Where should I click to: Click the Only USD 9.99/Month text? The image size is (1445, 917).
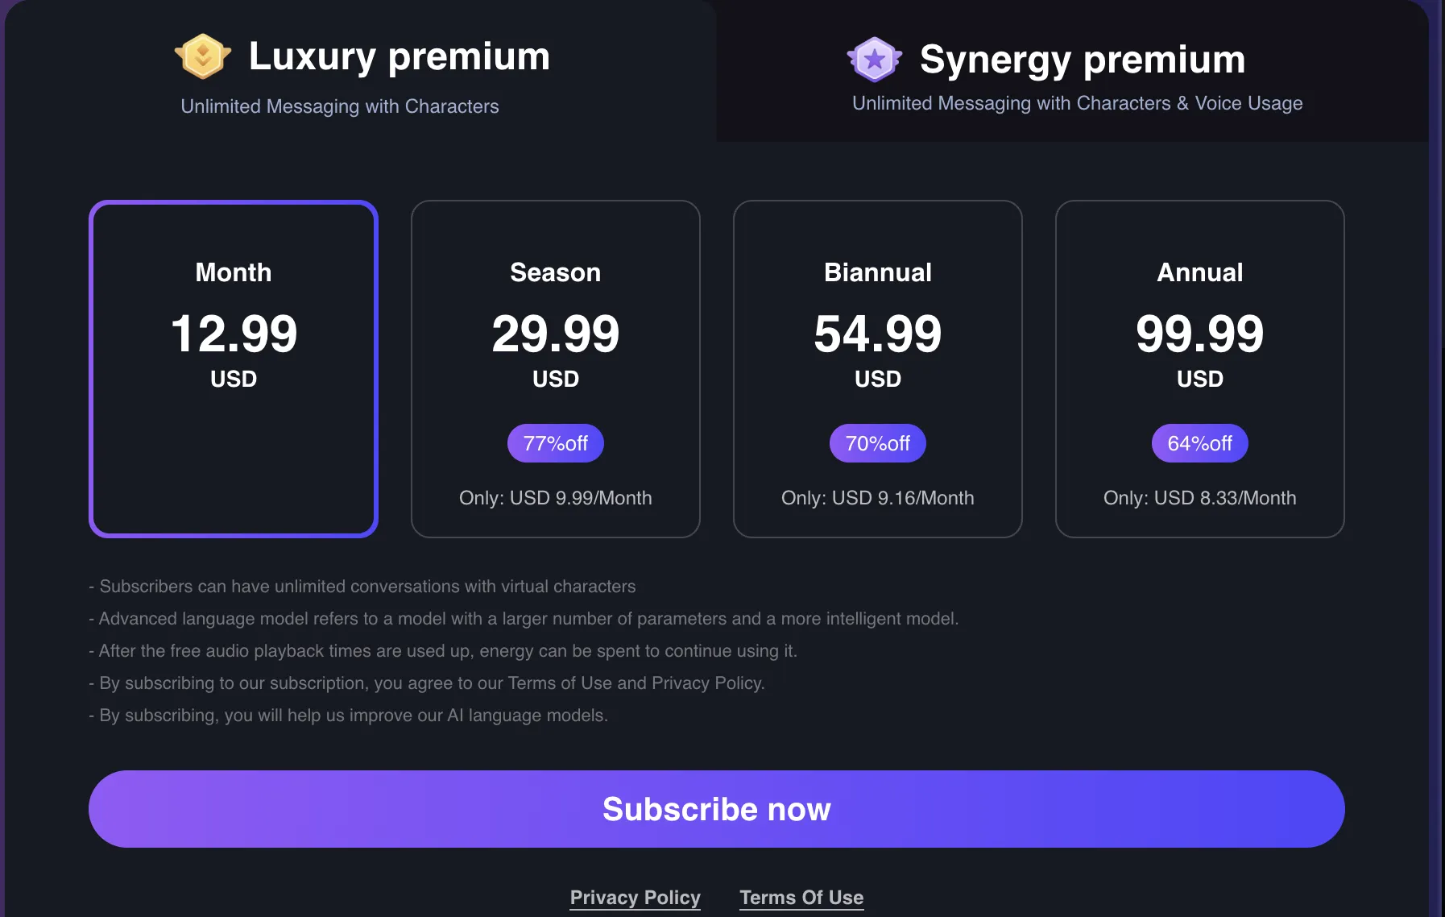(x=555, y=497)
